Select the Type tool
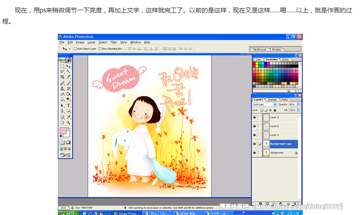361x215 pixels. [68, 106]
